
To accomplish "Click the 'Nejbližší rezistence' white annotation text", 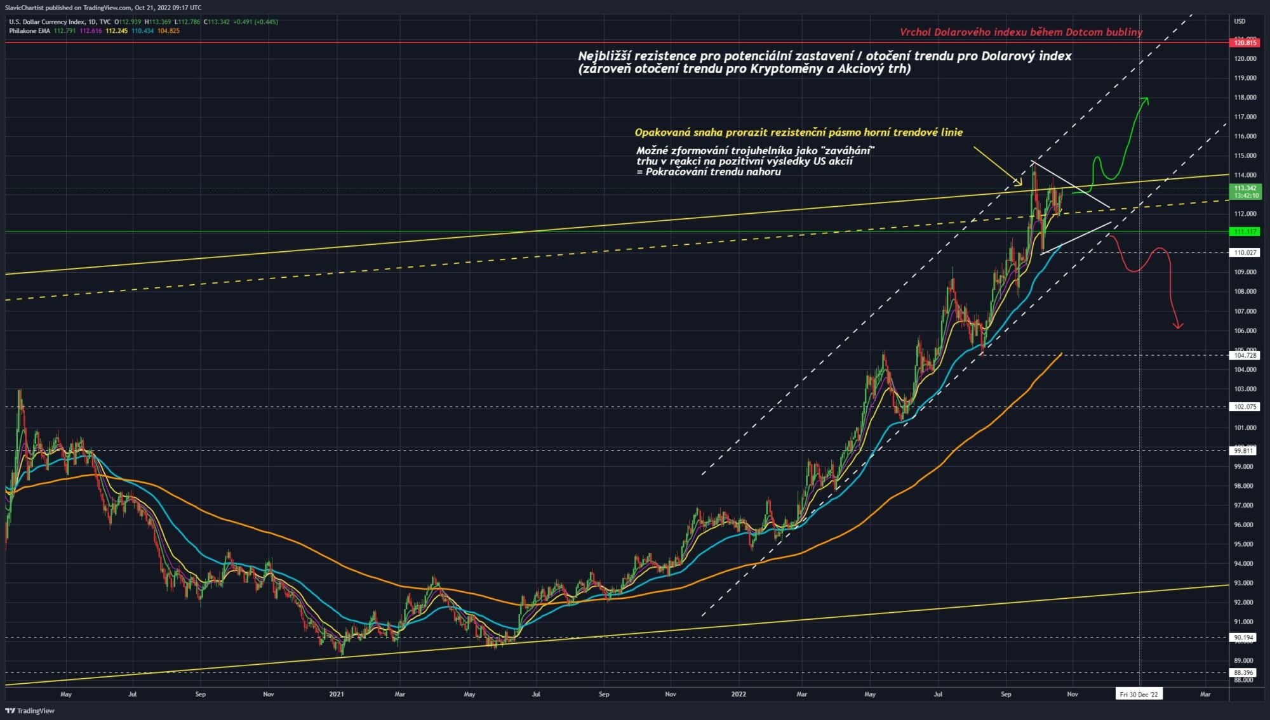I will 824,62.
